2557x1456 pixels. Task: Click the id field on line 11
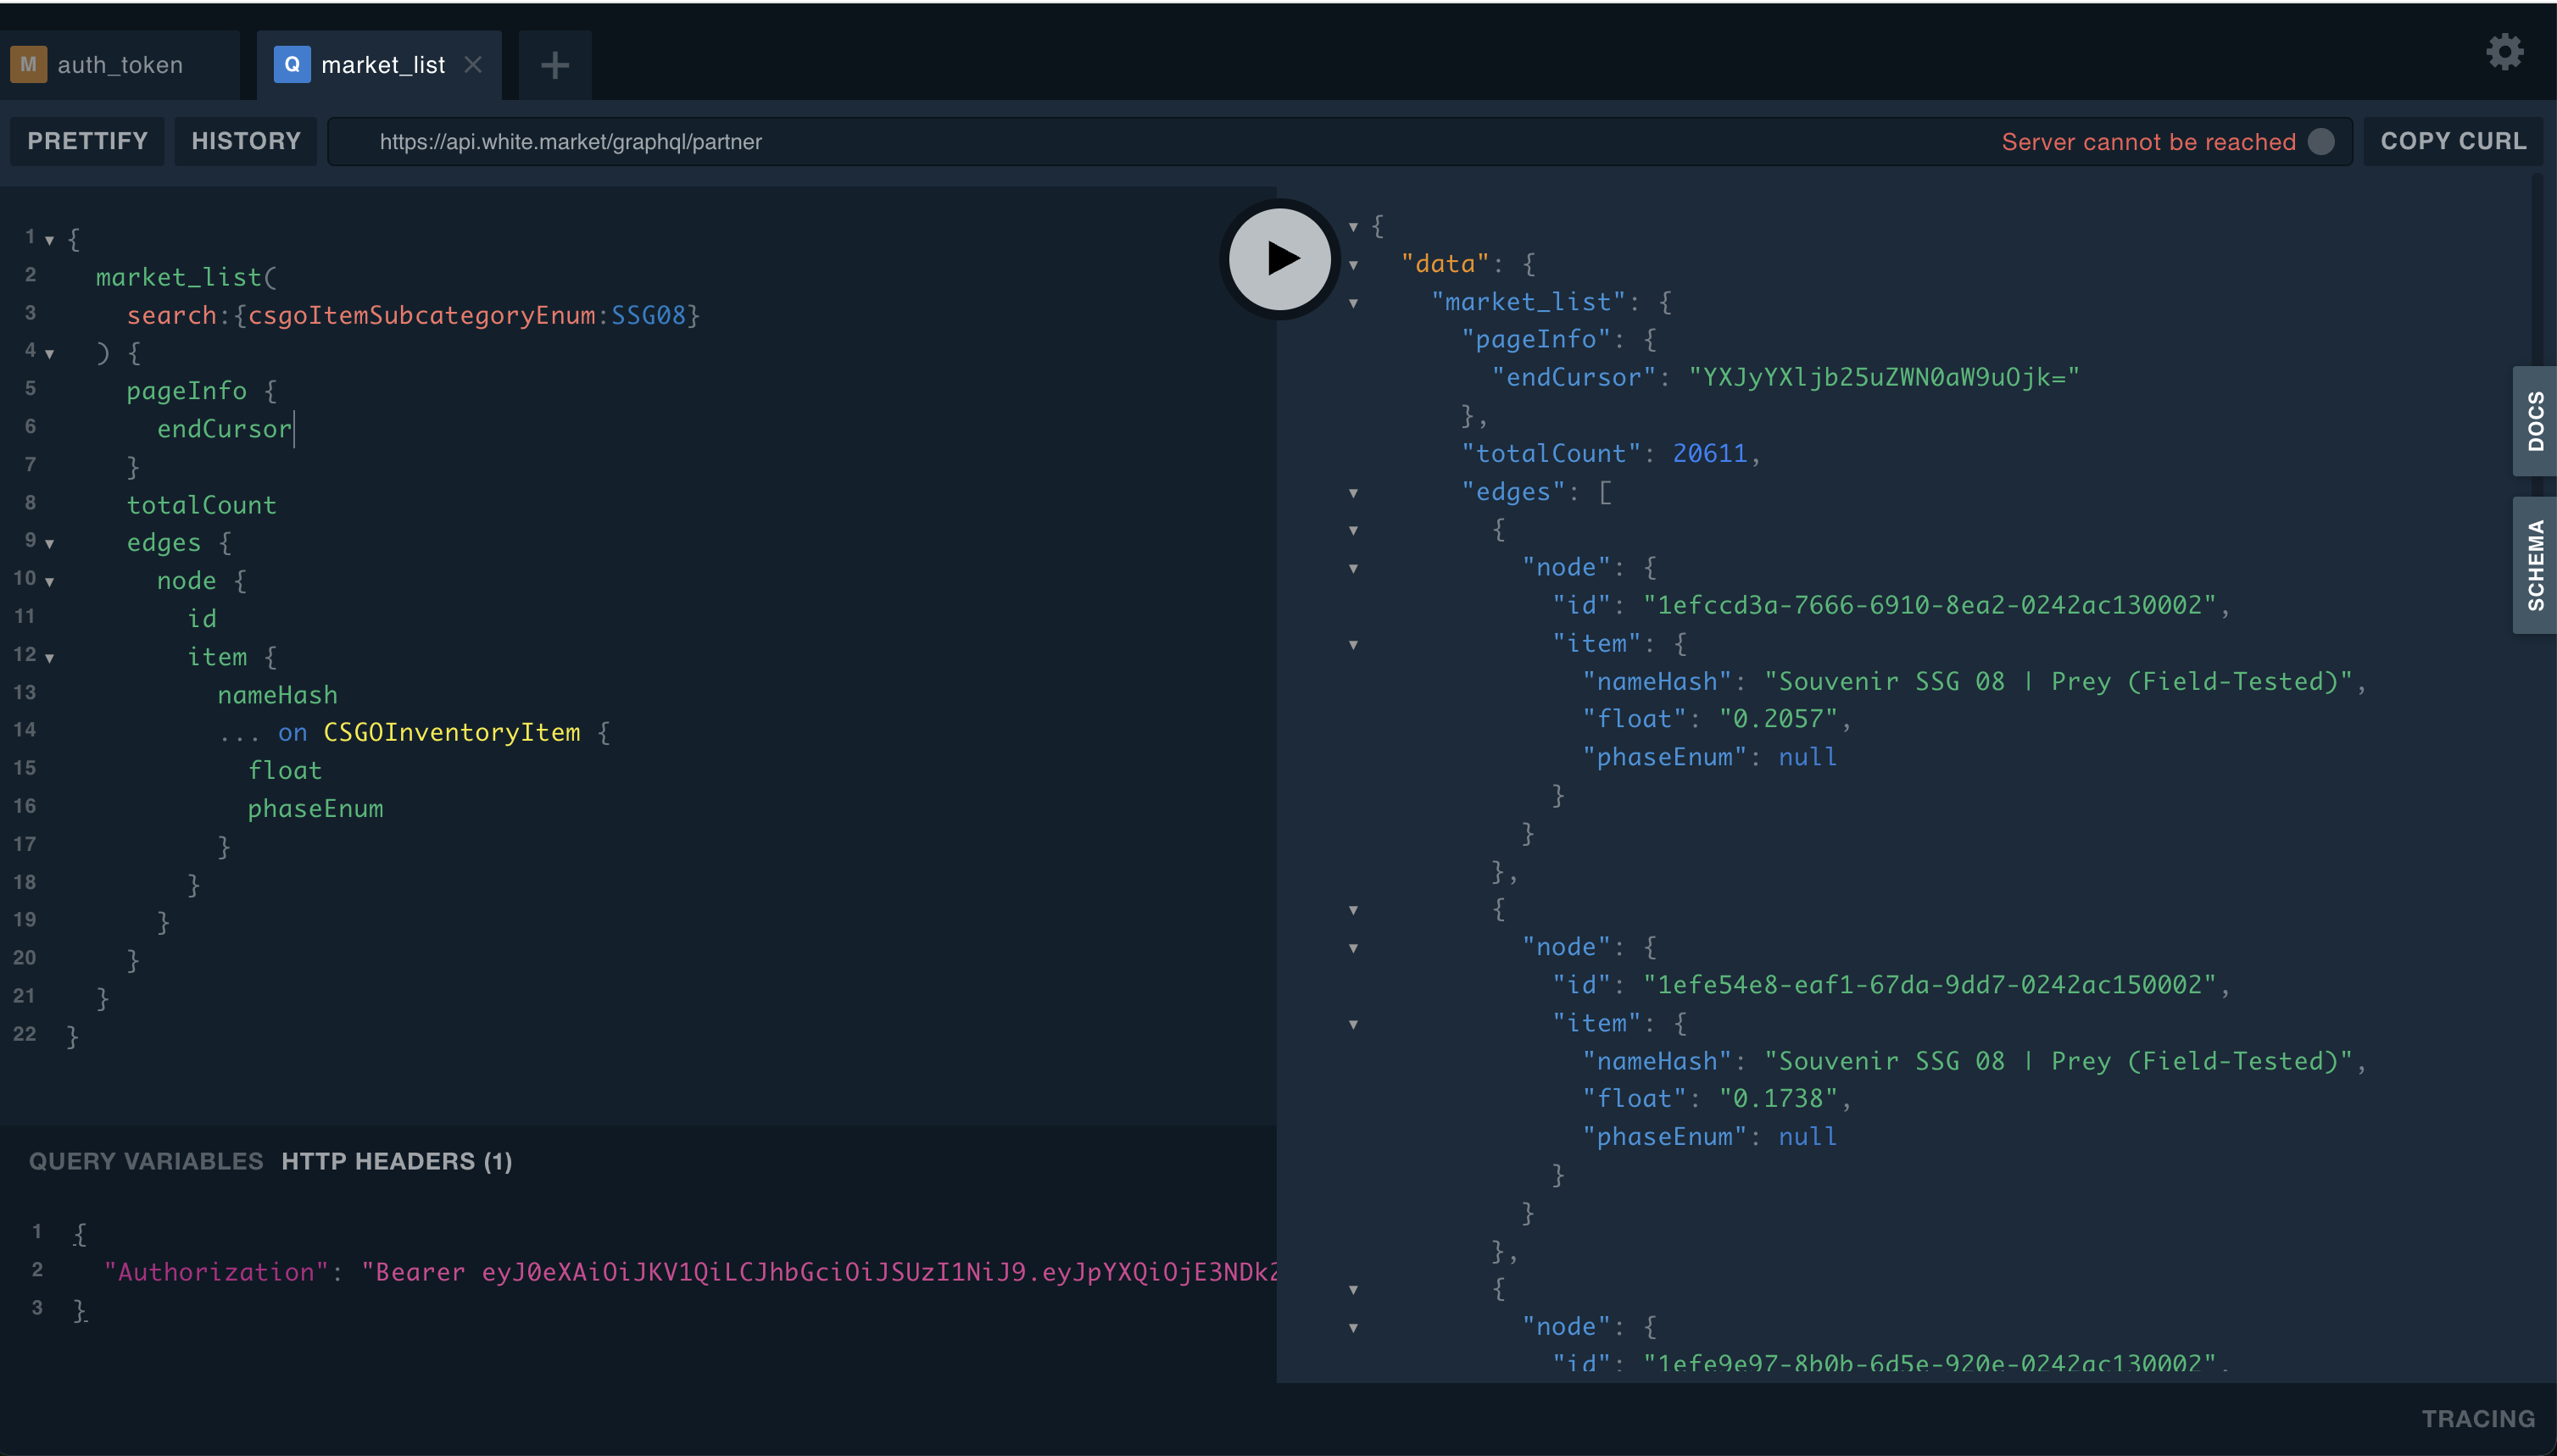point(201,619)
